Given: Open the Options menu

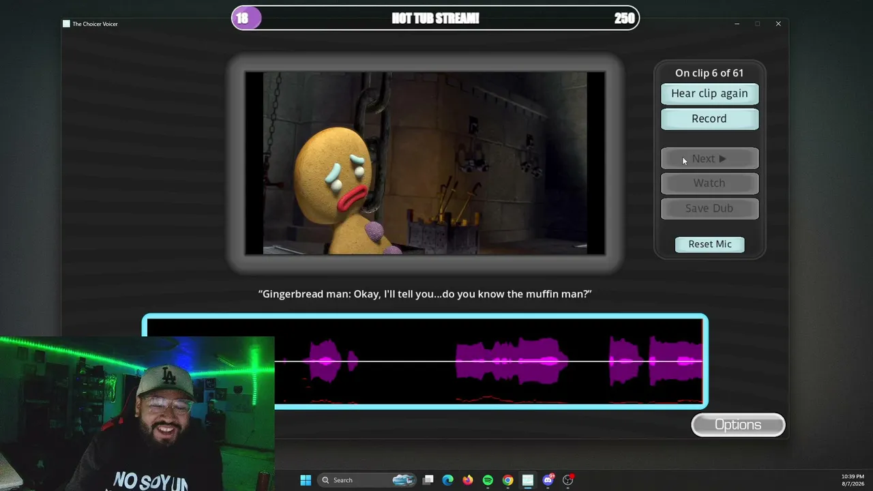Looking at the screenshot, I should 738,425.
